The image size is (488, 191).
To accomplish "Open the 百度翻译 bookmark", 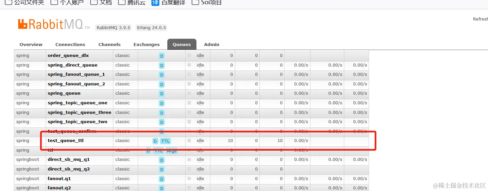I will pyautogui.click(x=168, y=2).
